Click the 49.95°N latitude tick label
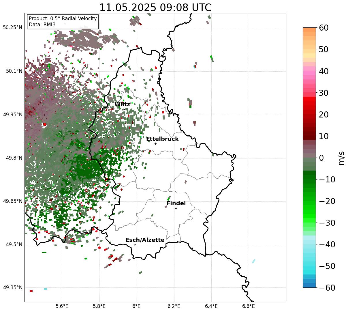This screenshot has width=348, height=312. (12, 115)
